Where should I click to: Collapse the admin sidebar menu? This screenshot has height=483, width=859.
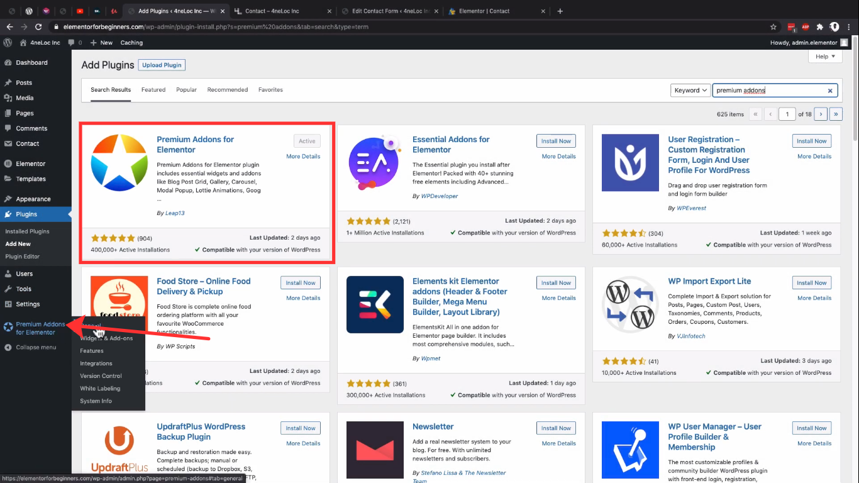[x=30, y=347]
